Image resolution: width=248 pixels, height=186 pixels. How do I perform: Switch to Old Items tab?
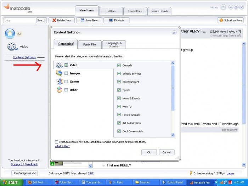[111, 11]
